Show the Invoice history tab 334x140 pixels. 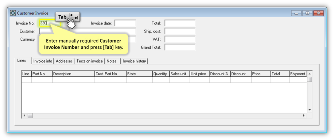134,61
